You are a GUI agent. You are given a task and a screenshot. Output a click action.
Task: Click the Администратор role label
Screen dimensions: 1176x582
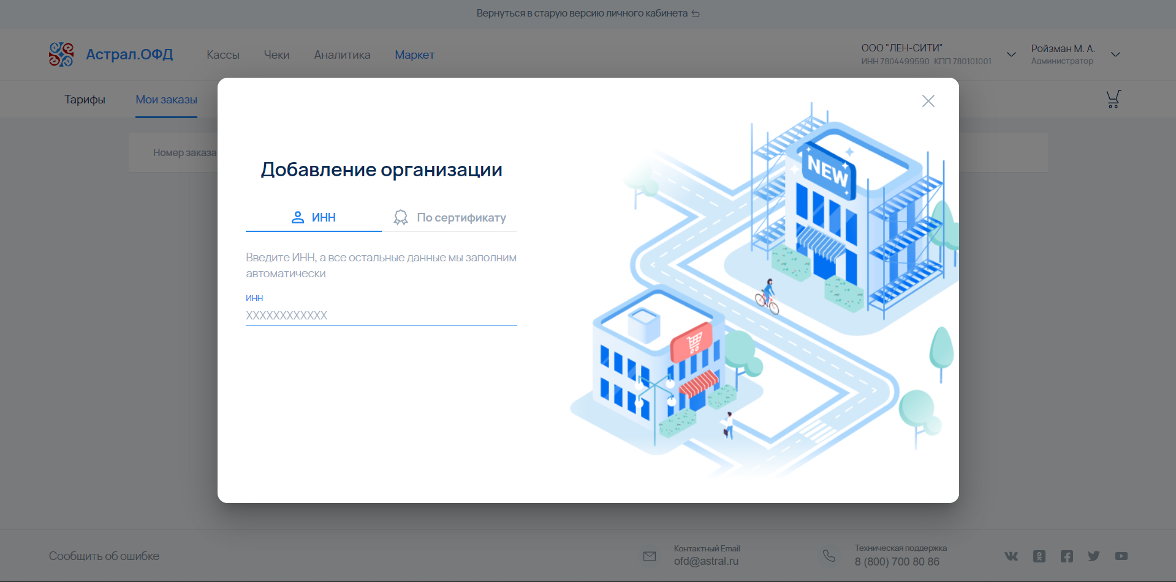(1062, 61)
